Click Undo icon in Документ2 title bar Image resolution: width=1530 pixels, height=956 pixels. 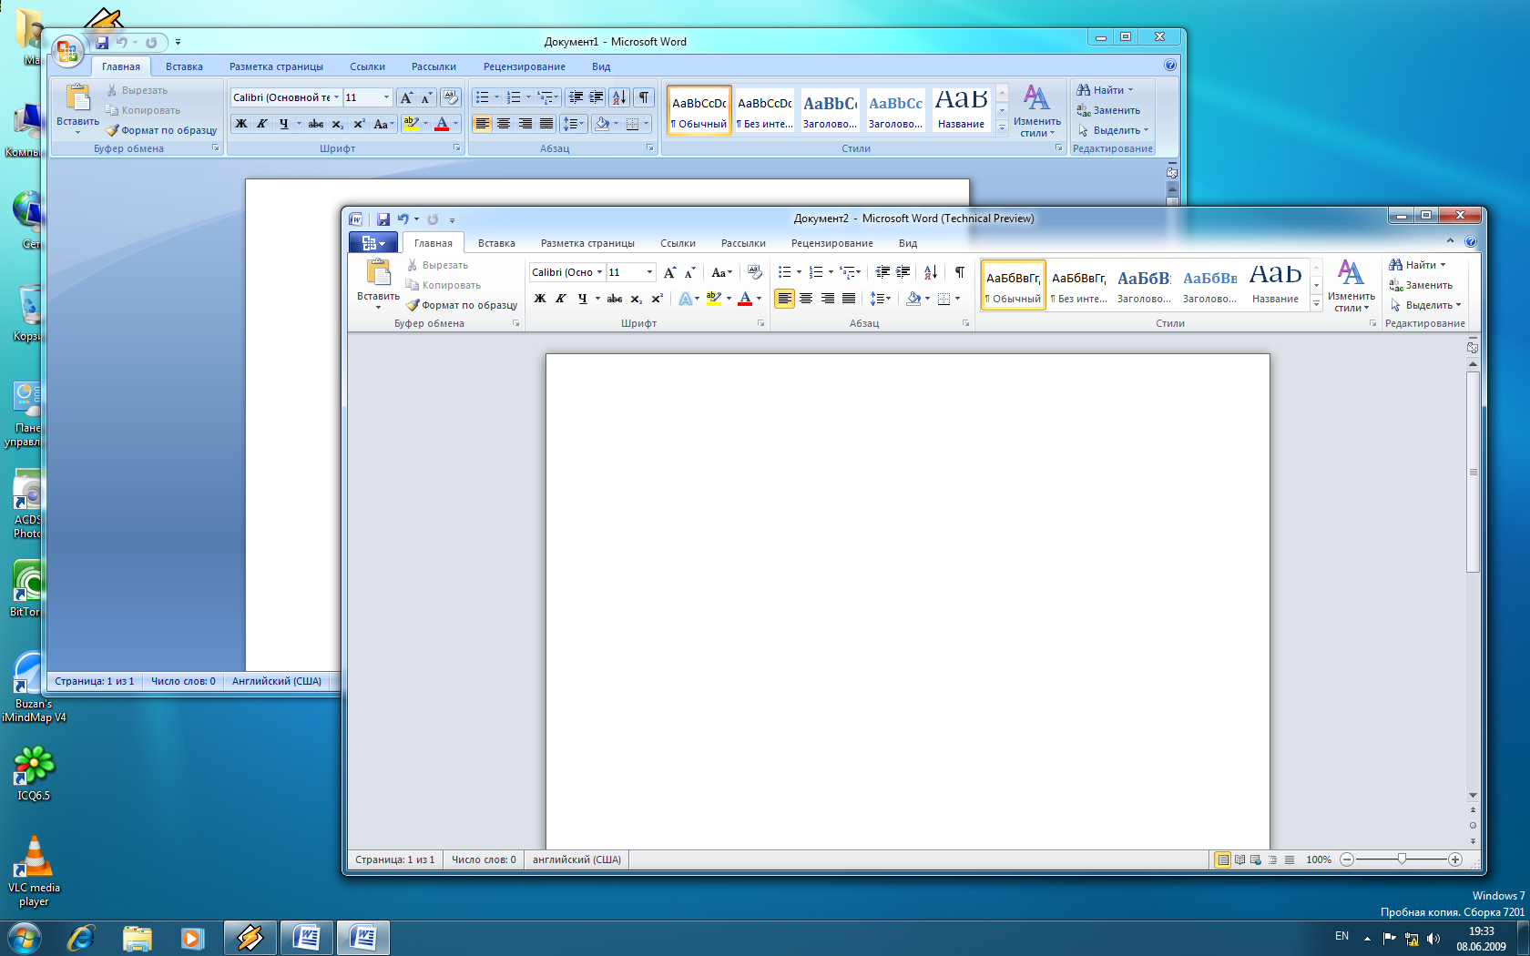coord(403,219)
